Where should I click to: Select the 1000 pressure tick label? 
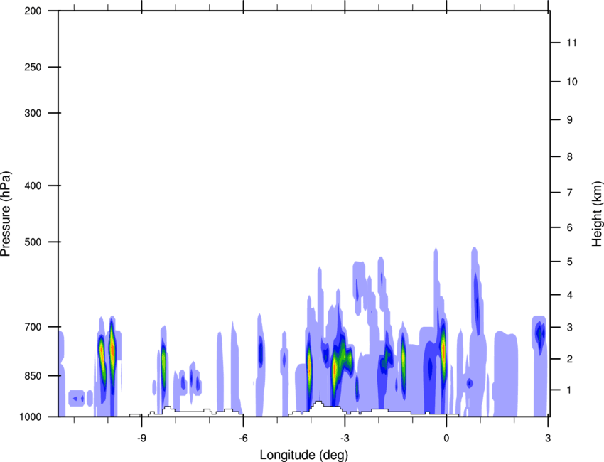pos(31,417)
